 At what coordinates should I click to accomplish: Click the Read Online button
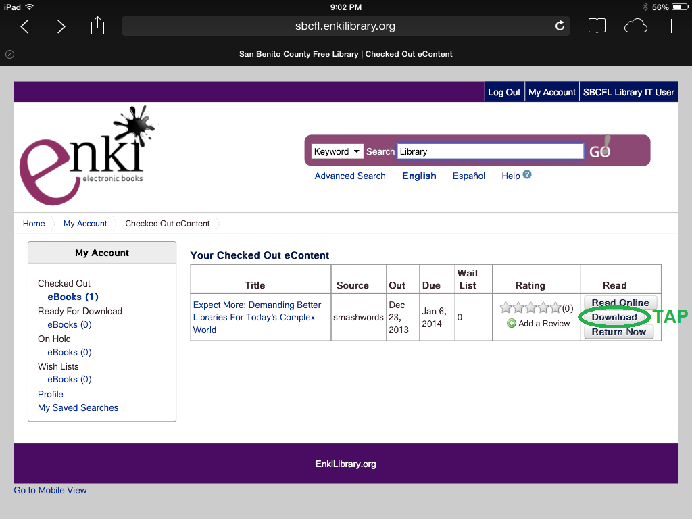tap(620, 303)
